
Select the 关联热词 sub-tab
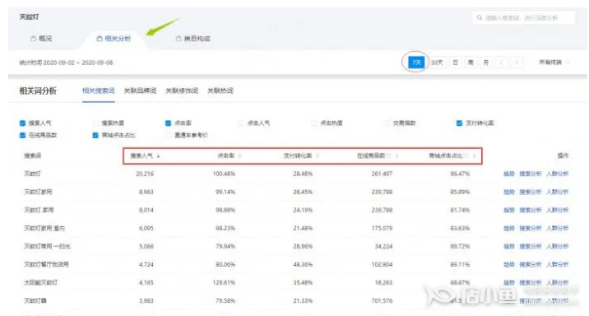[220, 91]
